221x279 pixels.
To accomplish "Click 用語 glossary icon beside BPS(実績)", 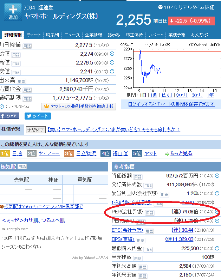I will tap(141, 241).
